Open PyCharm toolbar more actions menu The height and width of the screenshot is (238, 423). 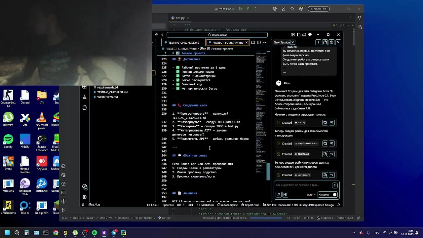tap(255, 9)
